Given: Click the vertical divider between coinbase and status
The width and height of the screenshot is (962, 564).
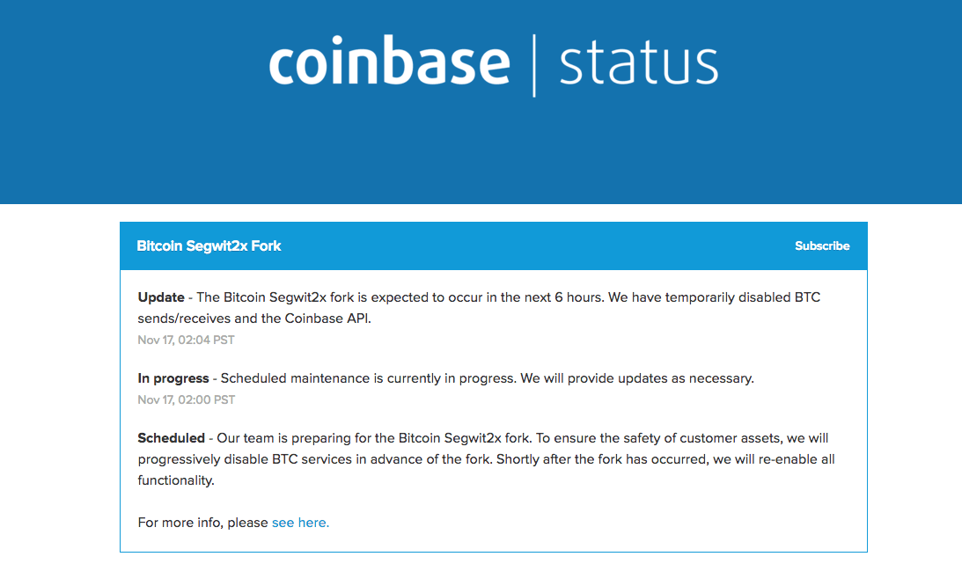Looking at the screenshot, I should click(x=534, y=65).
